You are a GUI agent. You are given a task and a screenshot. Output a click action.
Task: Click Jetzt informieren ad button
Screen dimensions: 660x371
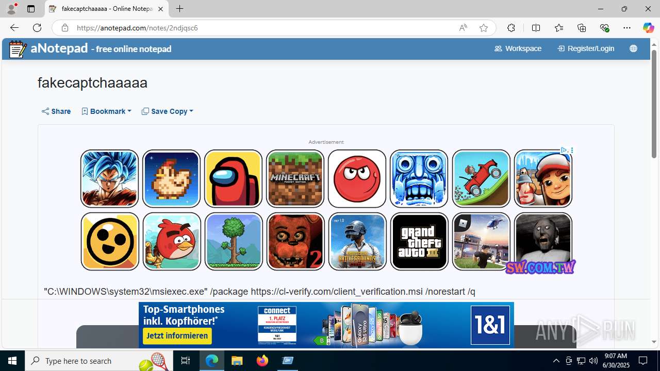(177, 336)
